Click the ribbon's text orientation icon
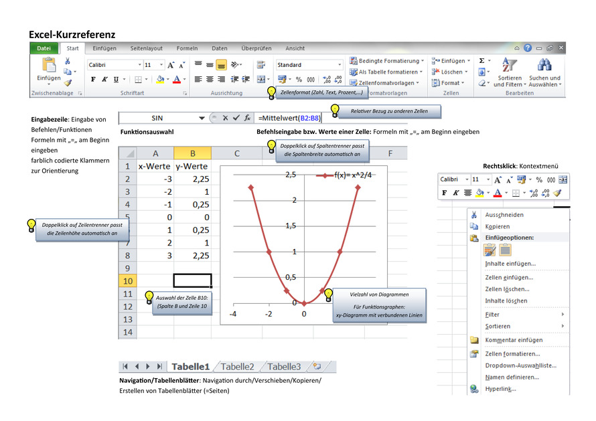Image resolution: width=596 pixels, height=421 pixels. pyautogui.click(x=235, y=65)
